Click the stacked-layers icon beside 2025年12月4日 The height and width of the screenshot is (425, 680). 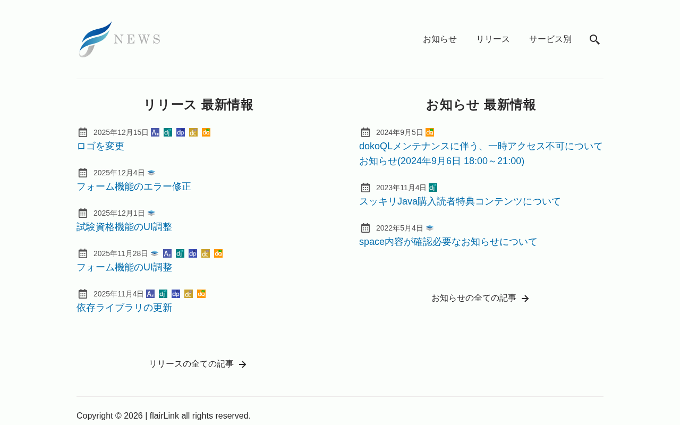151,173
